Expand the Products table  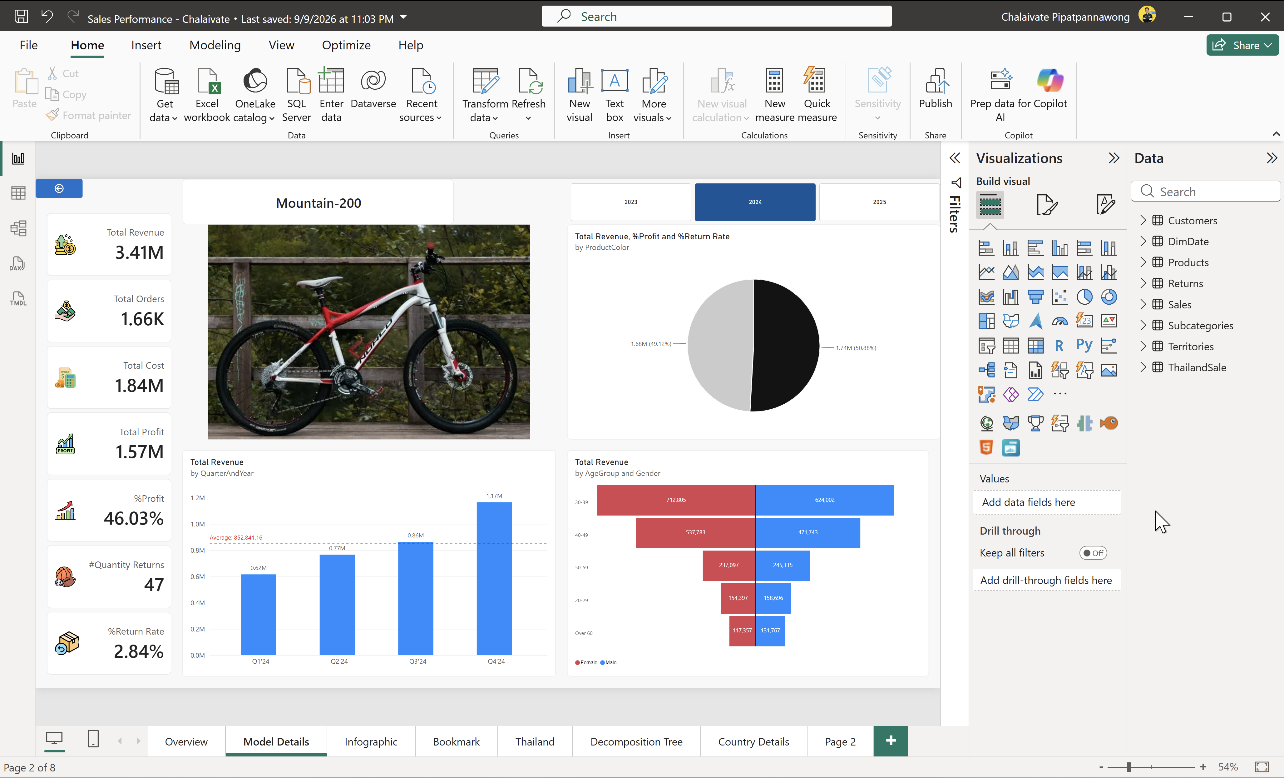coord(1143,262)
